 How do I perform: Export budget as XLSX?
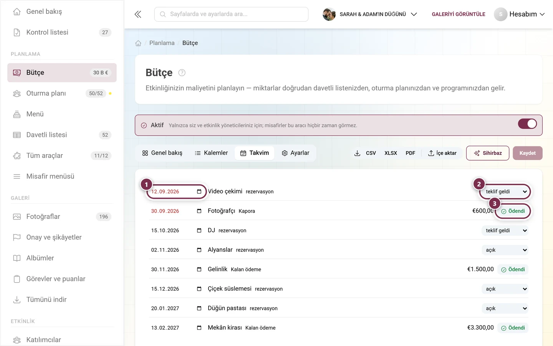pos(391,153)
